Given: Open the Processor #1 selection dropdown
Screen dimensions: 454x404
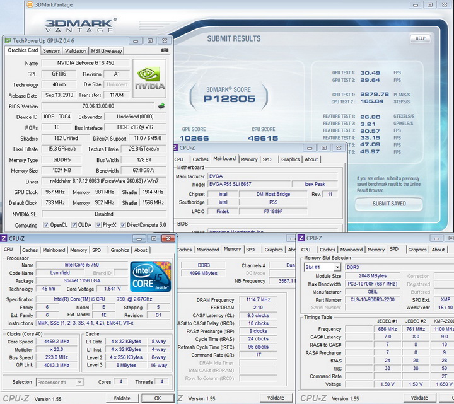Looking at the screenshot, I should [x=60, y=383].
